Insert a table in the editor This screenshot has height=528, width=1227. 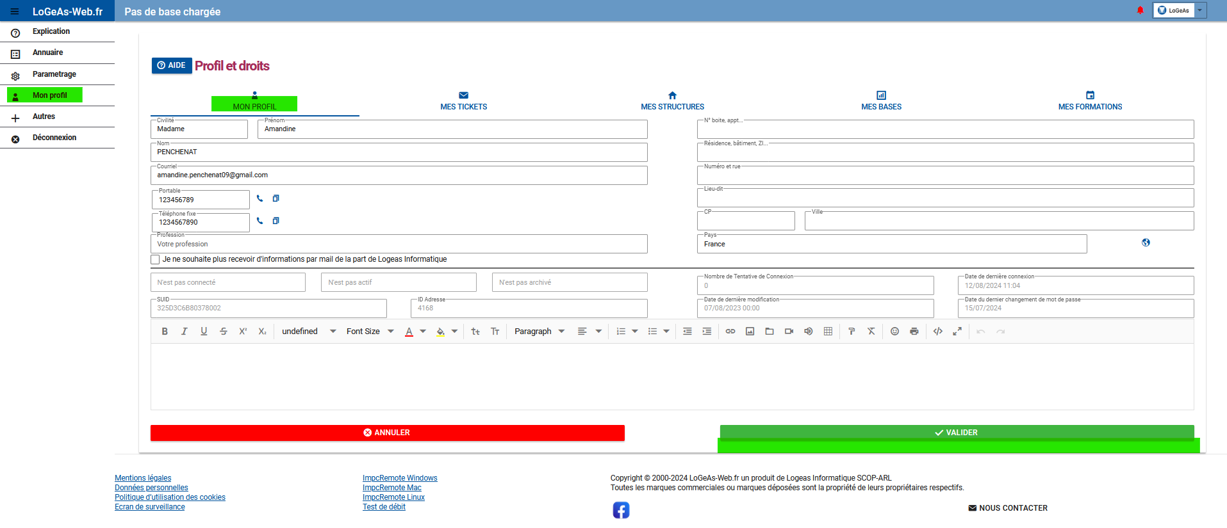pyautogui.click(x=828, y=332)
